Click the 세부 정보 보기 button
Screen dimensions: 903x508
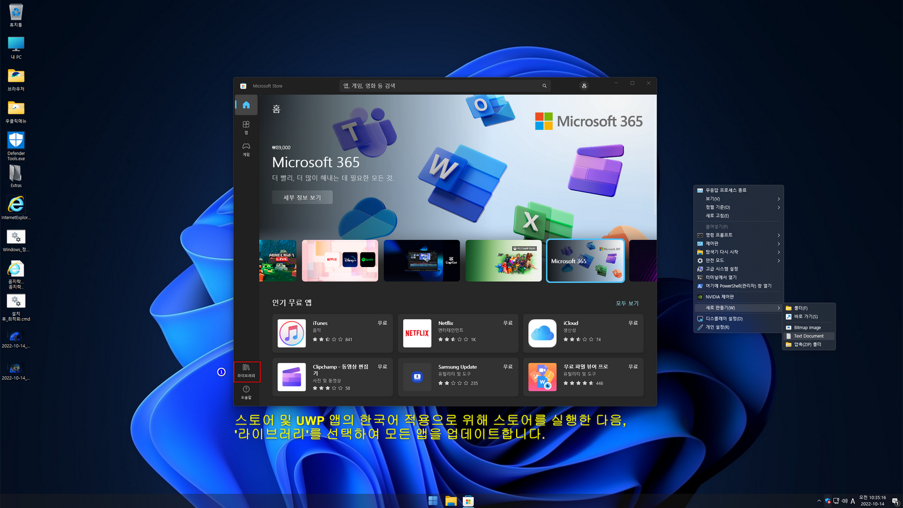(302, 198)
